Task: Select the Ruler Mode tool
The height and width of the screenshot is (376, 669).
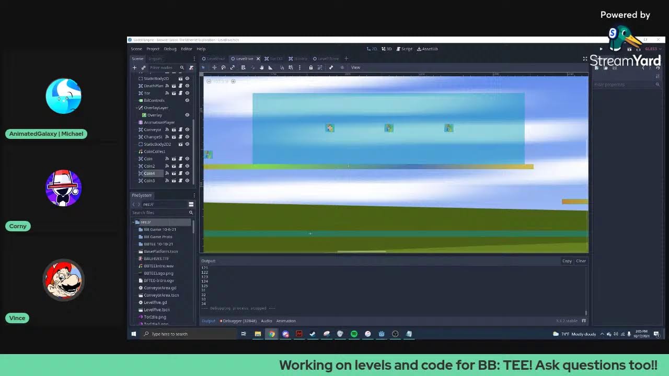Action: coord(270,67)
